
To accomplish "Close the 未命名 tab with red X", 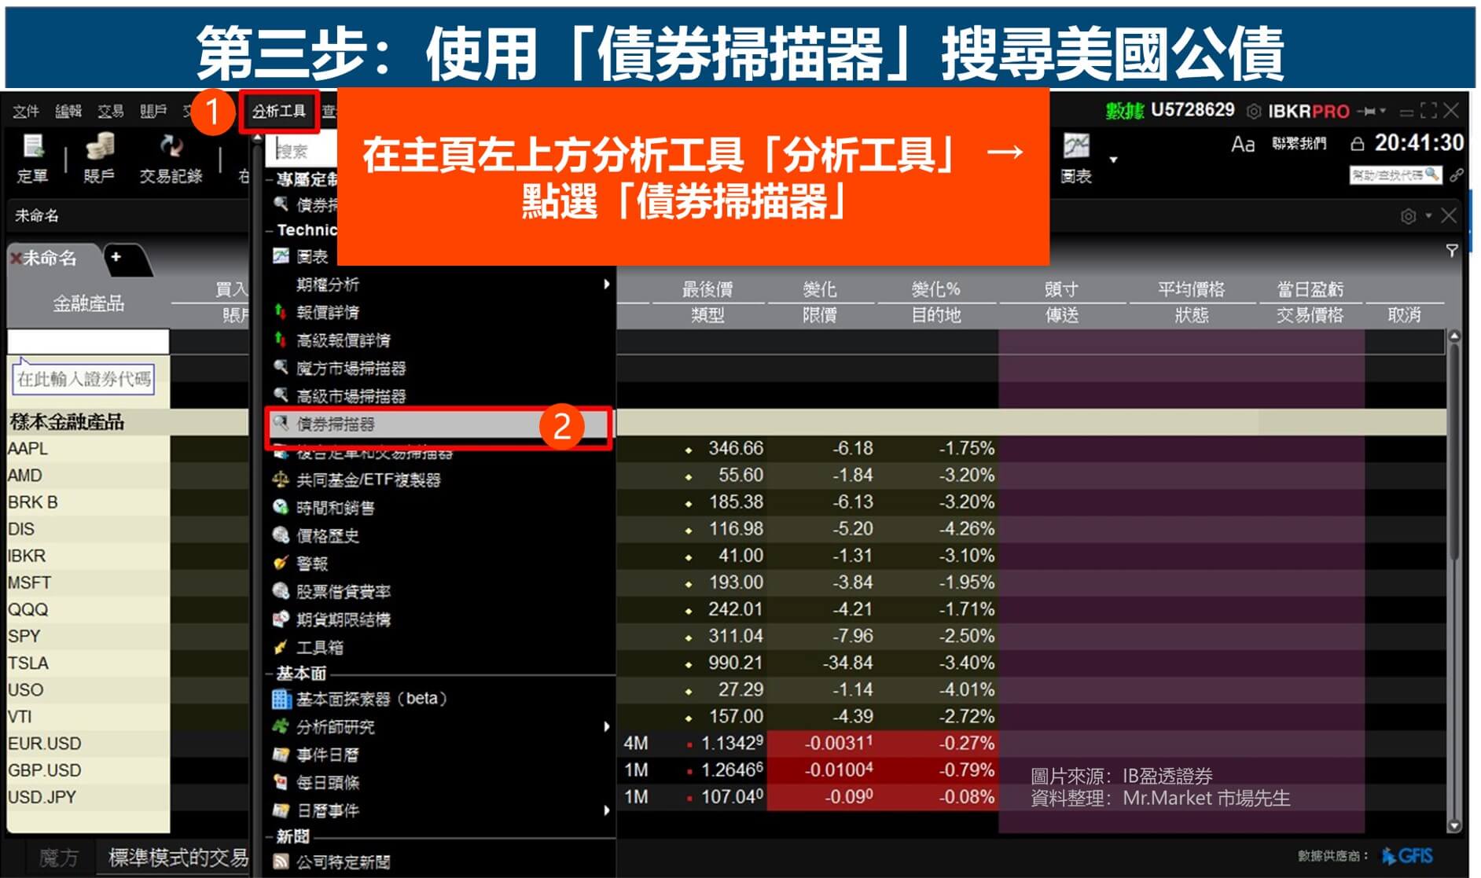I will [16, 258].
